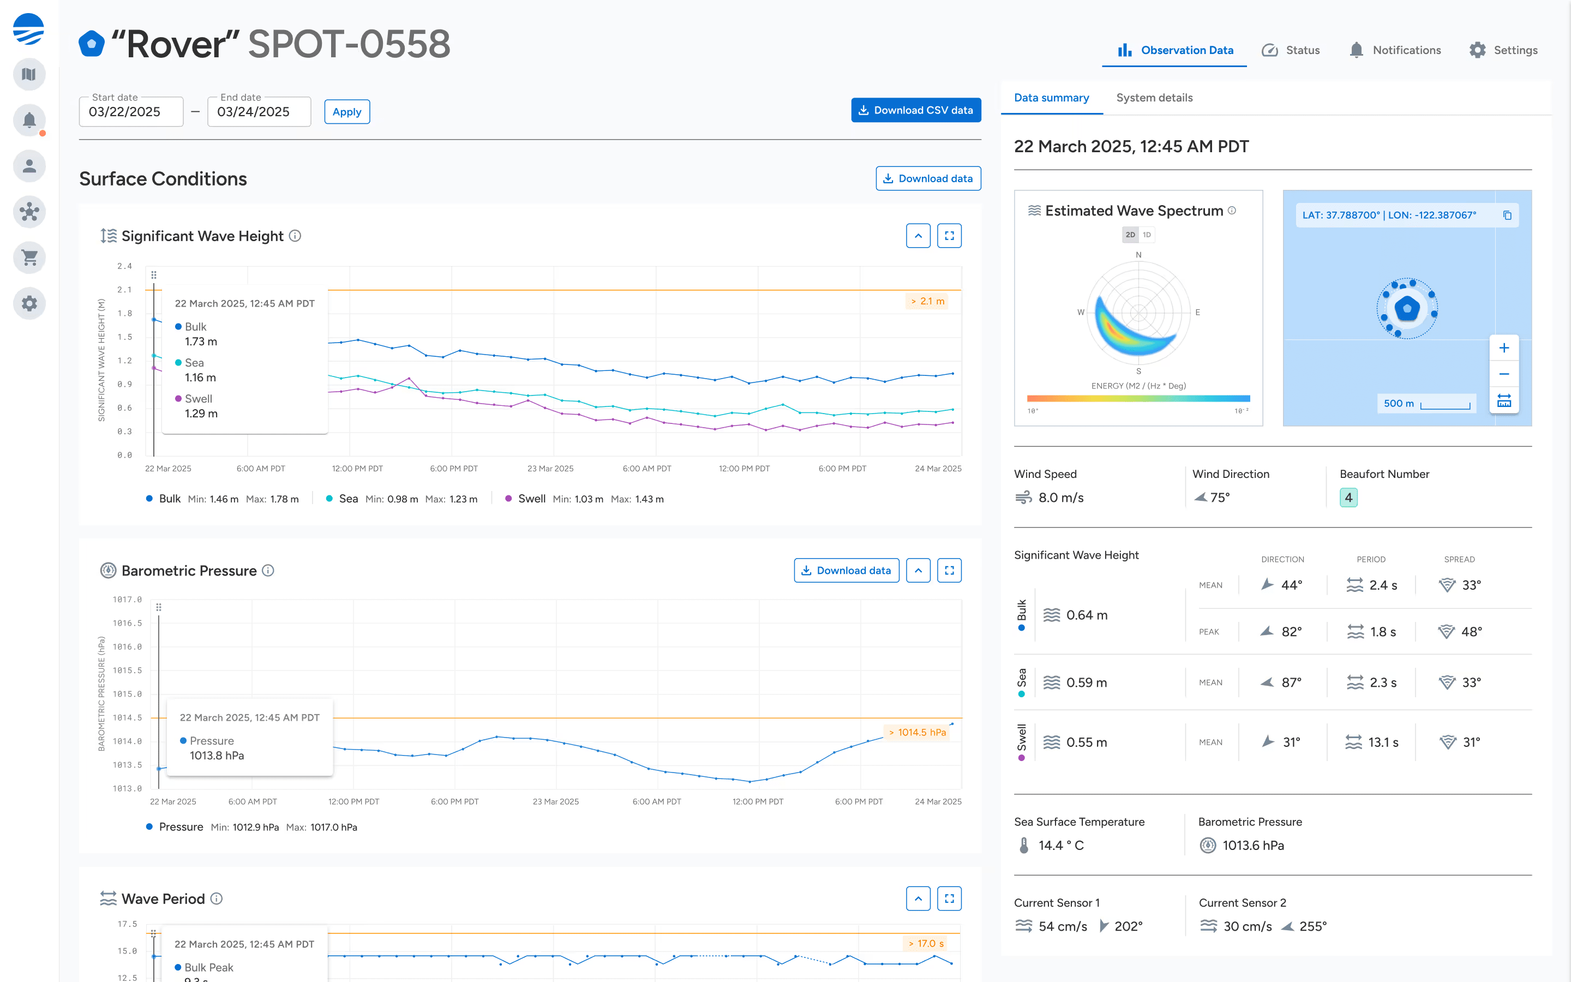1571x982 pixels.
Task: Edit the Start date field
Action: pyautogui.click(x=130, y=112)
